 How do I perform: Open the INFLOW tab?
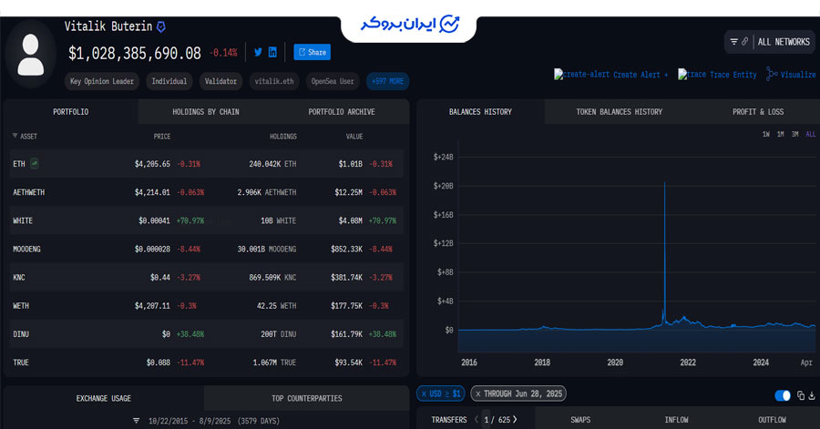[676, 420]
